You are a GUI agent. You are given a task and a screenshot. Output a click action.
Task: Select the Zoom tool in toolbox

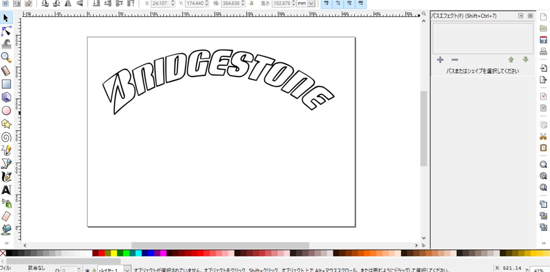[x=6, y=58]
